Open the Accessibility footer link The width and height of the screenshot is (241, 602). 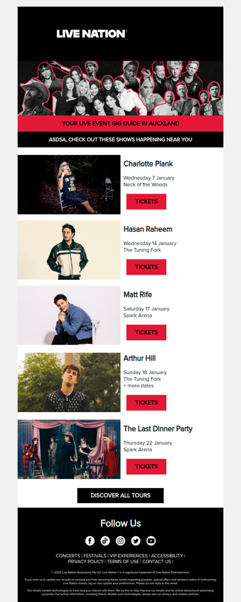167,556
